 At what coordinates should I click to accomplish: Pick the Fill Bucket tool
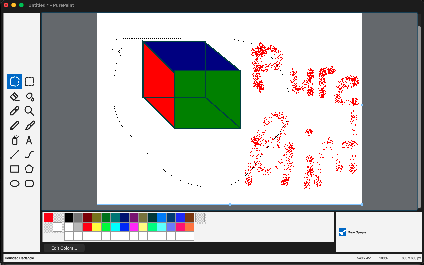pyautogui.click(x=29, y=96)
